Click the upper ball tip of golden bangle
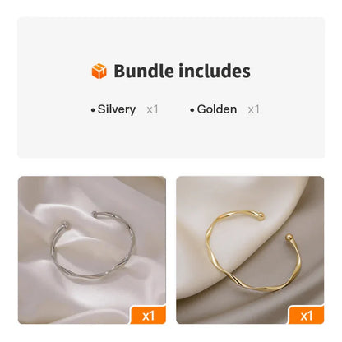This screenshot has width=342, height=342. coord(261,216)
